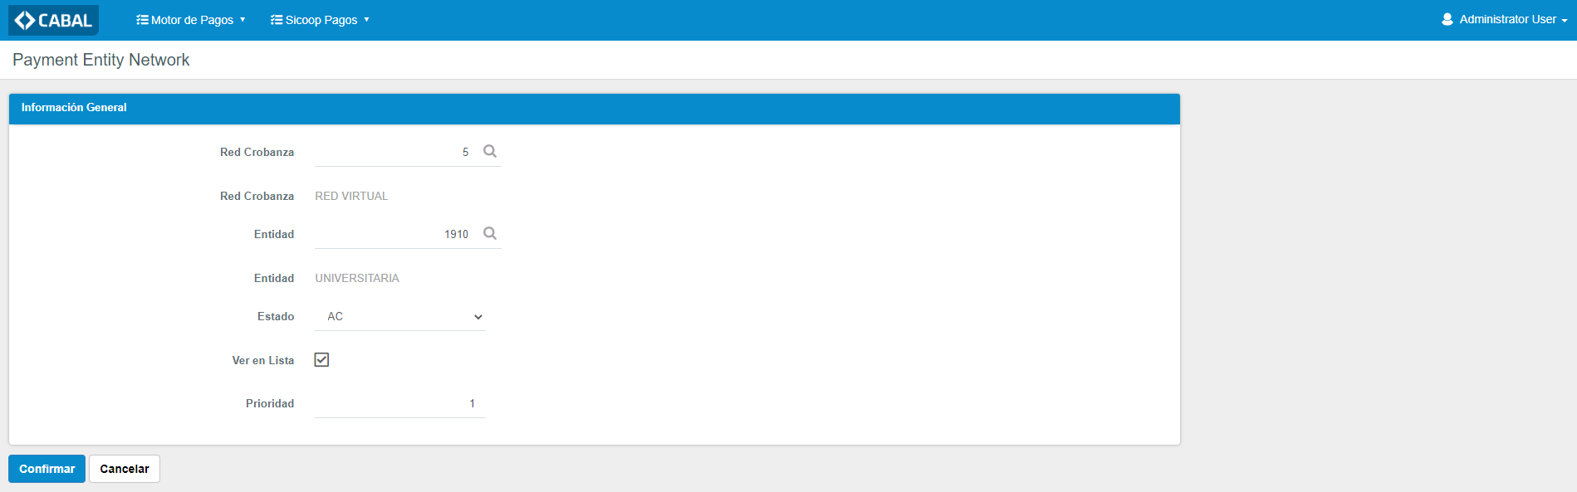The width and height of the screenshot is (1577, 492).
Task: Click the list icon beside Motor de Pagos
Action: pos(142,20)
